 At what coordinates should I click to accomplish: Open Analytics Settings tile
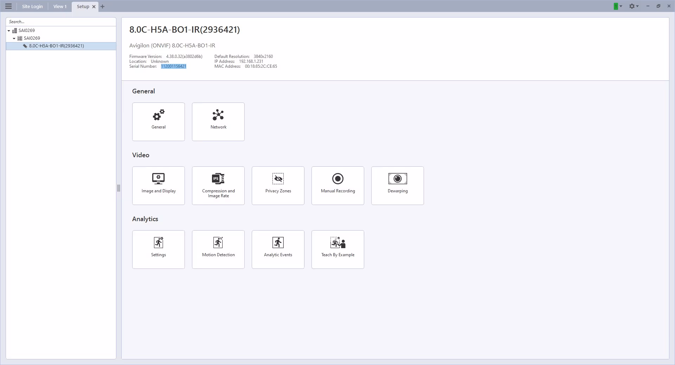(159, 250)
